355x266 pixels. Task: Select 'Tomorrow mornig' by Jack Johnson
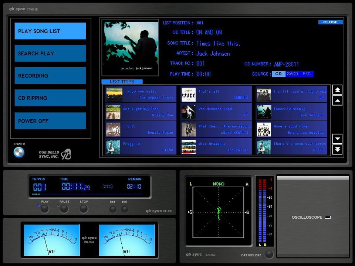291,112
